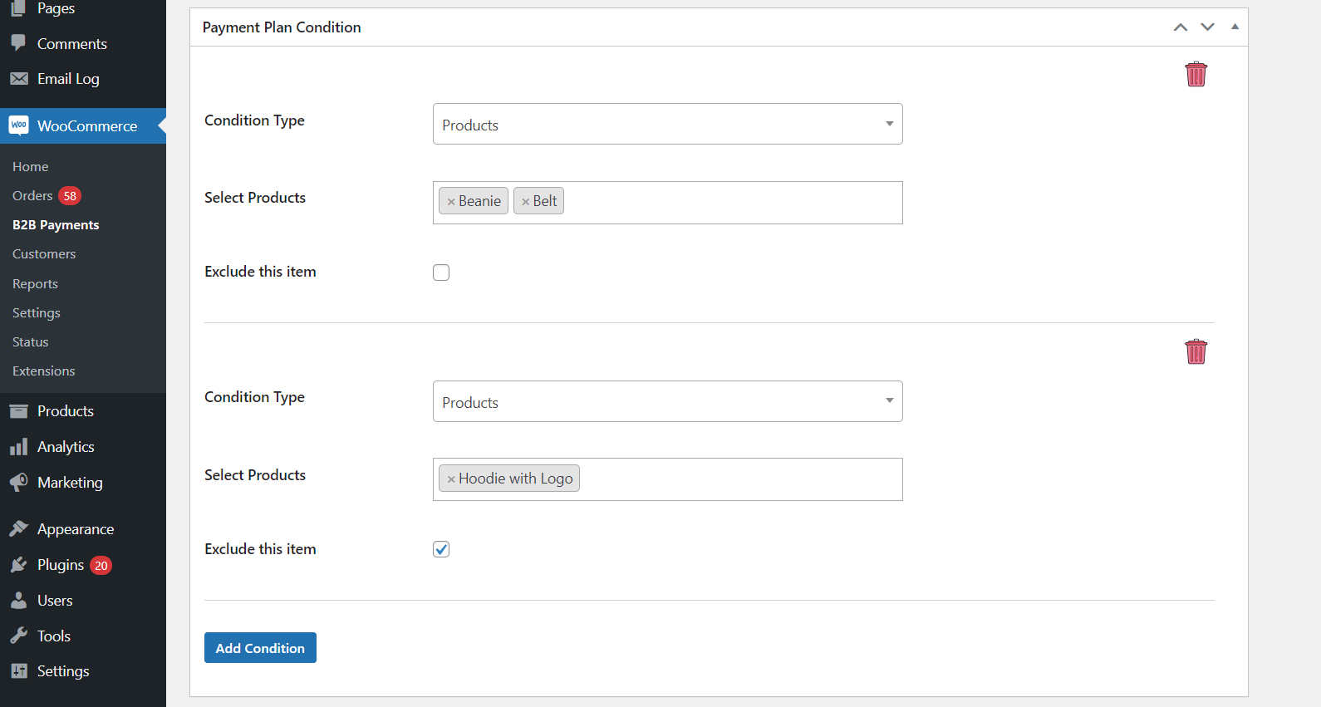The width and height of the screenshot is (1321, 707).
Task: Enable Exclude this item for Beanie condition
Action: coord(441,272)
